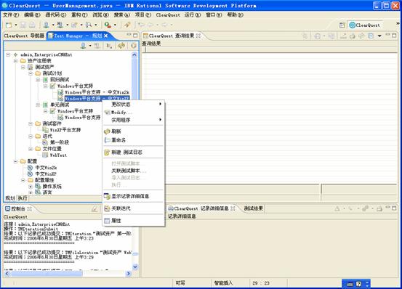Open the view menu triangle in 查询结果 view

(x=379, y=36)
